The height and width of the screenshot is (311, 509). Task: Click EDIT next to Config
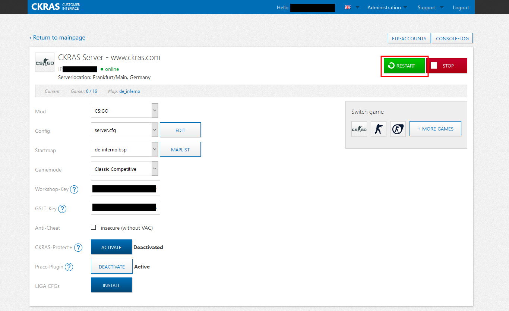pyautogui.click(x=180, y=130)
